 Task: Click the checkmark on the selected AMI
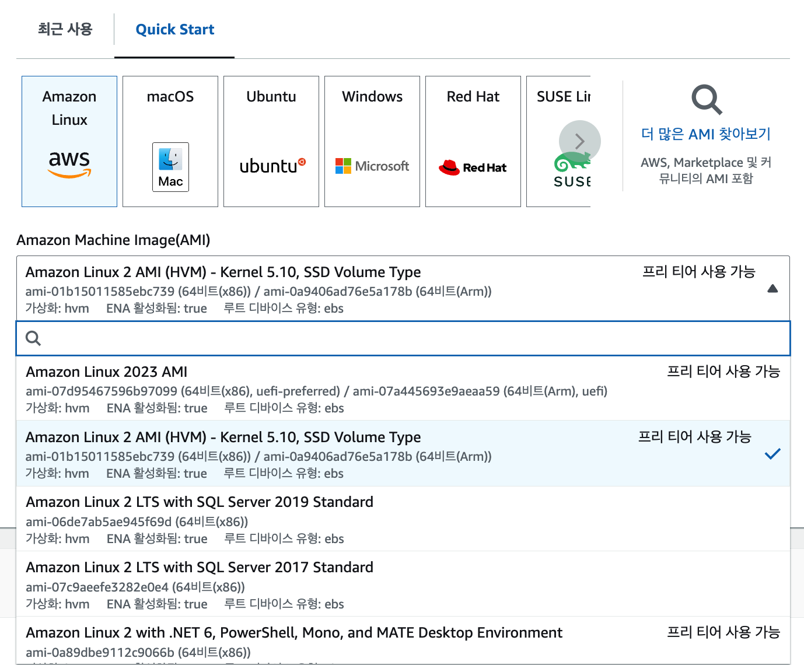point(772,454)
